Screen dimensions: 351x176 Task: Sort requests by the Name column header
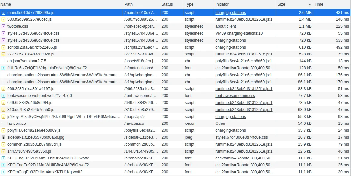tap(6, 4)
